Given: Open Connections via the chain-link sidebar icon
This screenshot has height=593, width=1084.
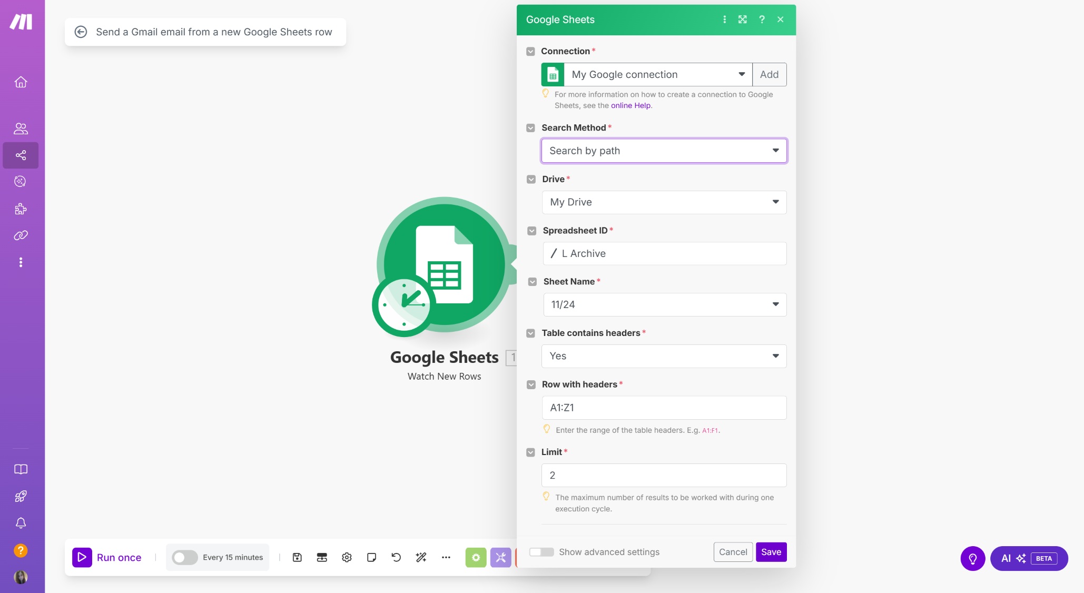Looking at the screenshot, I should pos(21,235).
